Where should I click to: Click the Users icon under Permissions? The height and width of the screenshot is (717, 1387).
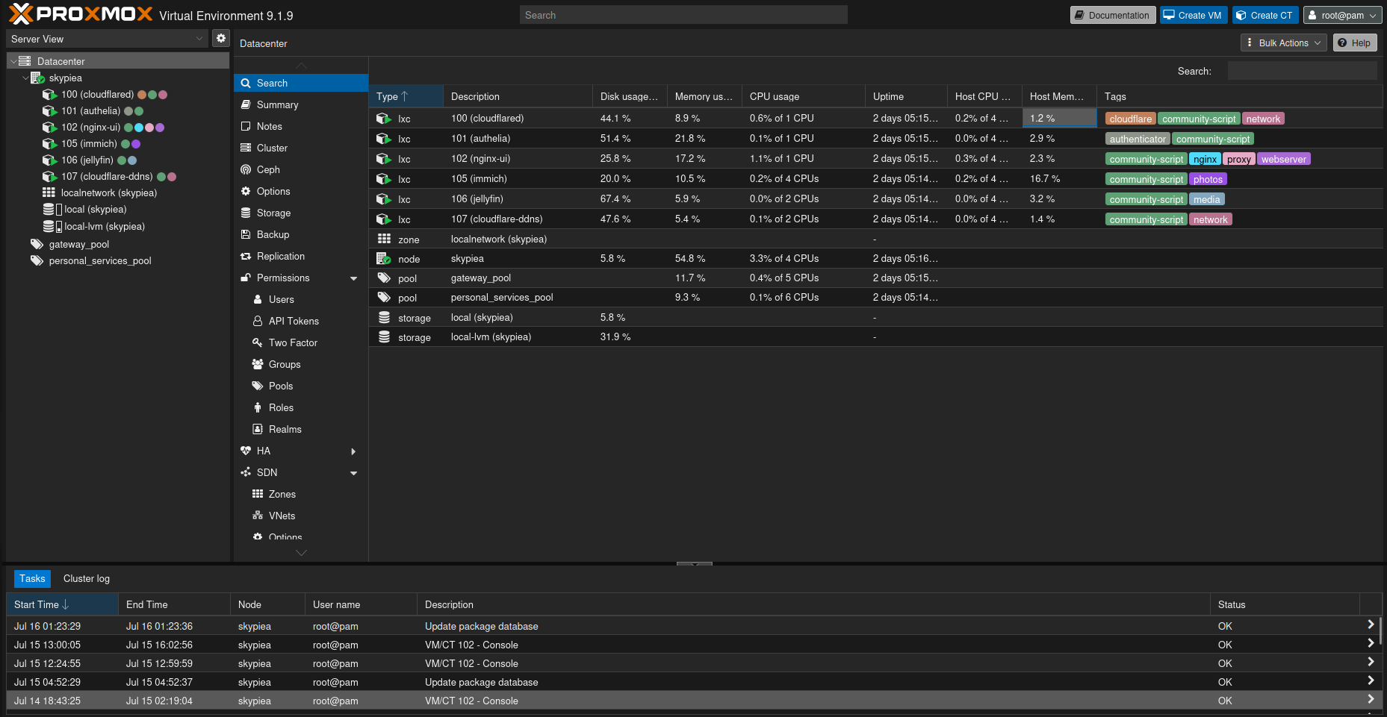tap(258, 299)
